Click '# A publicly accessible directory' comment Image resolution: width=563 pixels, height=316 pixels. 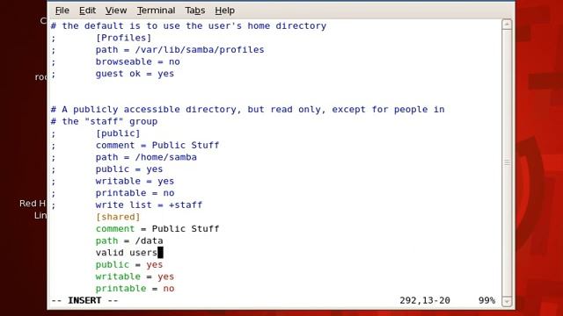coord(248,109)
